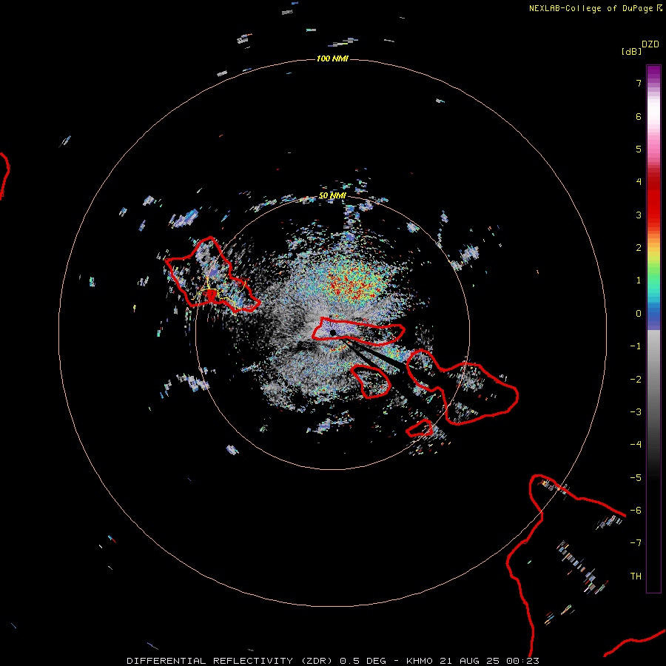The width and height of the screenshot is (666, 666).
Task: Click the DZD product label above the color bar
Action: tap(650, 44)
